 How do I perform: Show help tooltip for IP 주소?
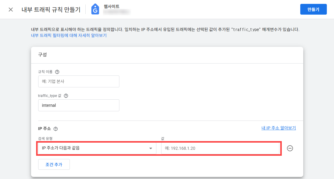(56, 129)
